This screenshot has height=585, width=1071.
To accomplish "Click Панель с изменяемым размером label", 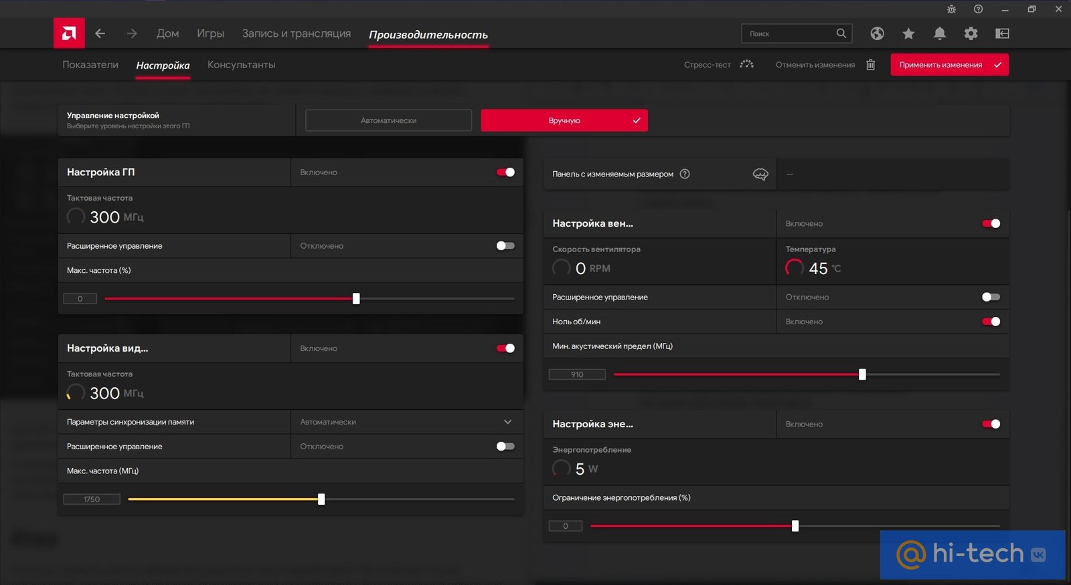I will tap(612, 174).
